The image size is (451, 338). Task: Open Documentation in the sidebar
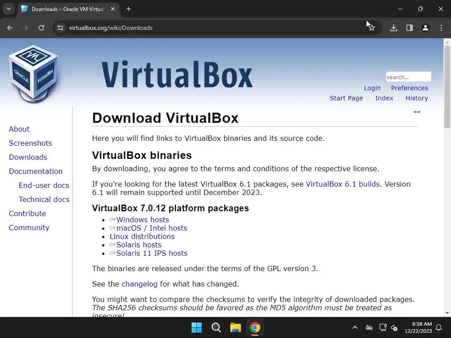[x=36, y=171]
